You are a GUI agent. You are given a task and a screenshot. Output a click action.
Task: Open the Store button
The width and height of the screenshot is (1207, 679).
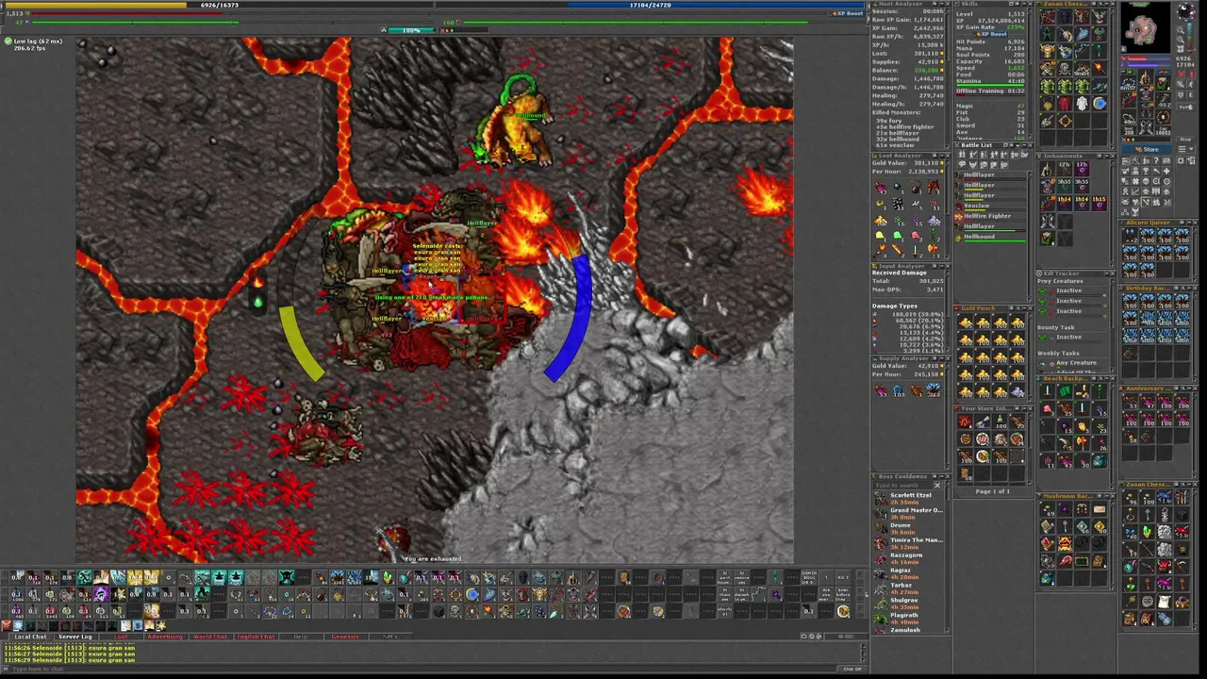tap(1147, 149)
